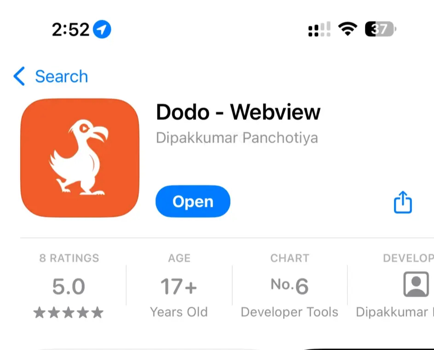Tap developer name Dipakkumar Panchotiya under title
The width and height of the screenshot is (434, 350).
237,138
